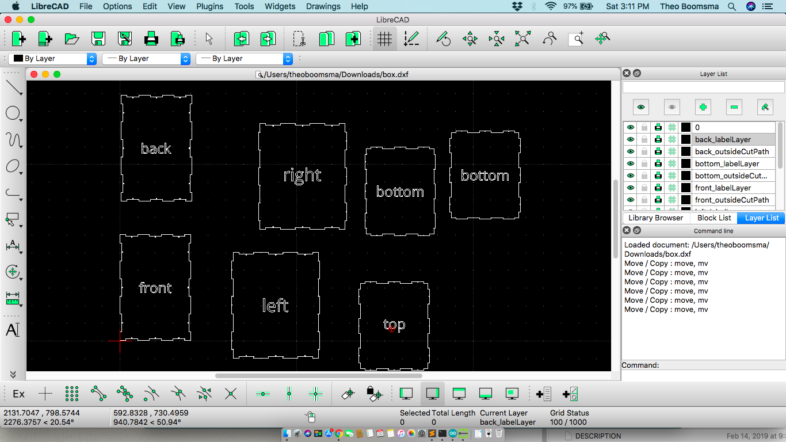This screenshot has height=442, width=786.
Task: Click the Redraw icon in the toolbar
Action: [443, 39]
